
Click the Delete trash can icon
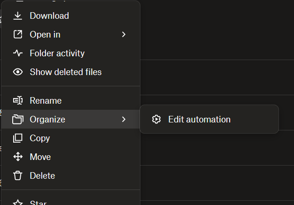18,175
